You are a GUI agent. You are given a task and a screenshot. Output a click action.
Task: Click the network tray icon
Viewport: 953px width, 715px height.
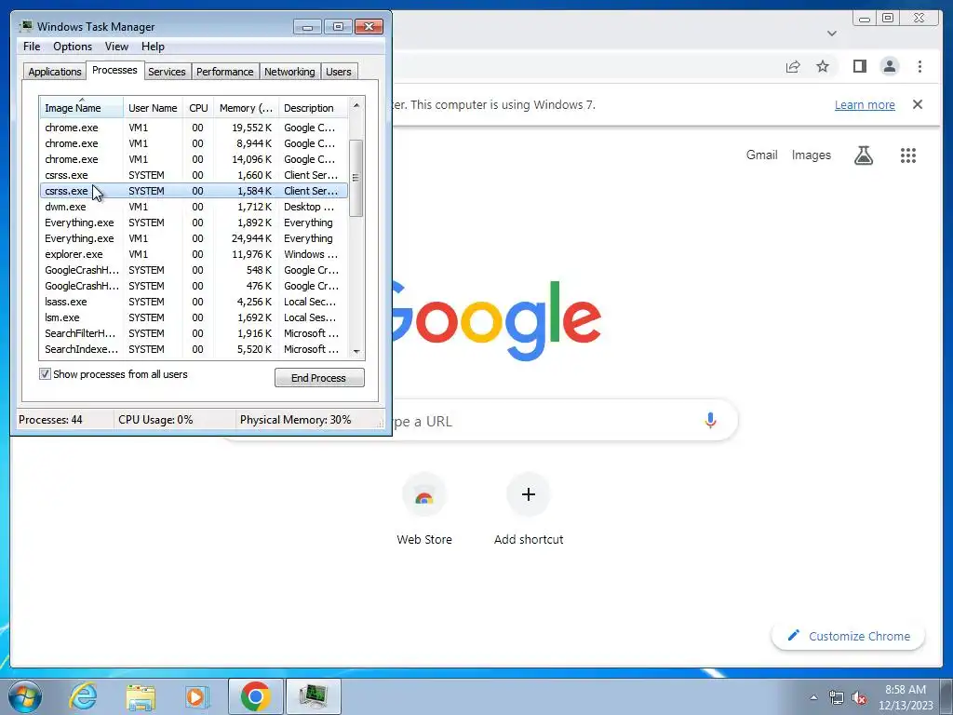[837, 698]
